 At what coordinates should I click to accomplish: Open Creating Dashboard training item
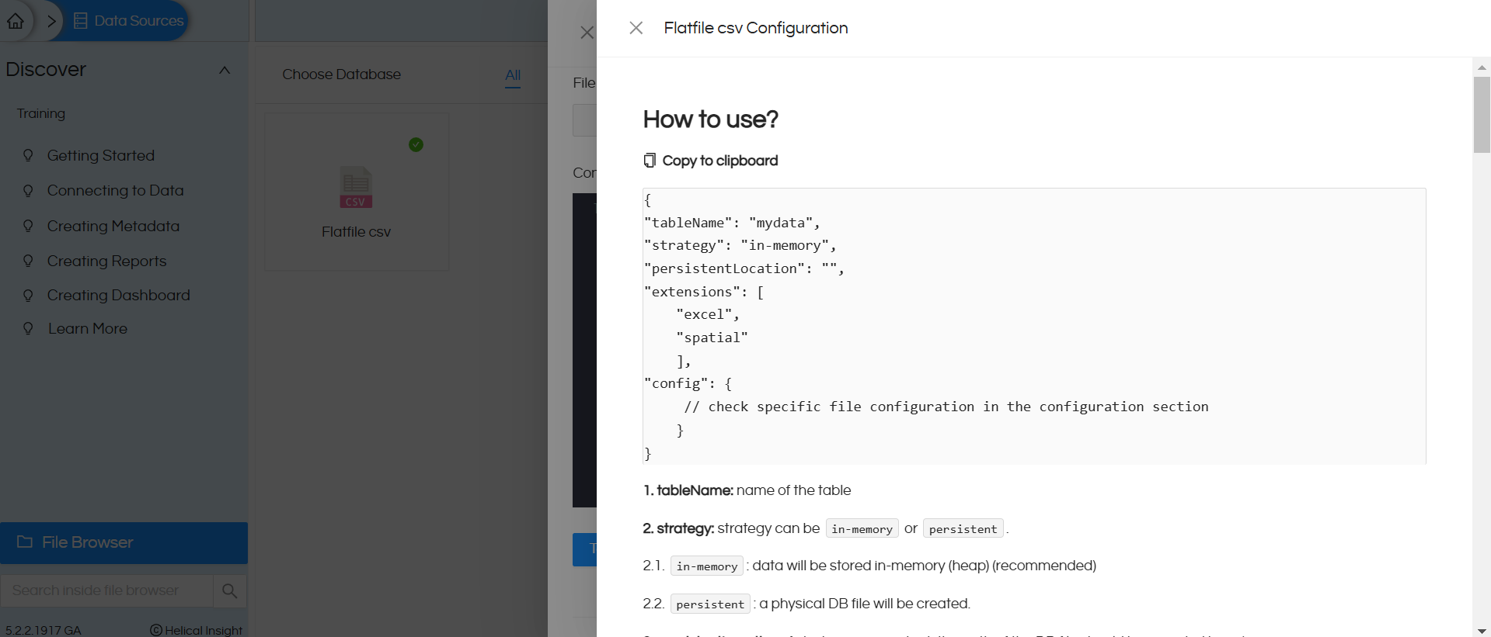pos(118,295)
